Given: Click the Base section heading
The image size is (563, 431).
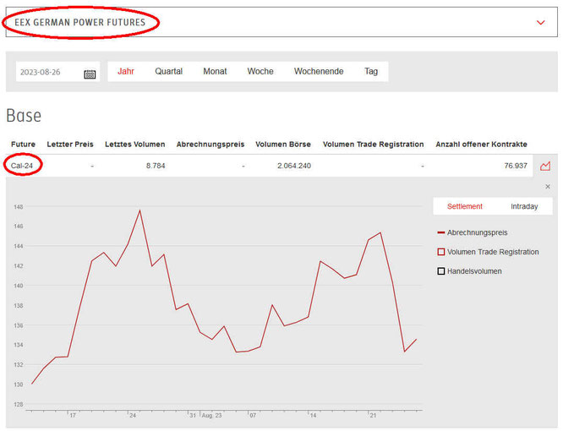Looking at the screenshot, I should pos(24,116).
